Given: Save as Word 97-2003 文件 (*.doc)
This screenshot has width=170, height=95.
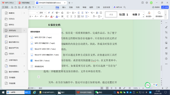Looking at the screenshot, I should coord(45,49).
